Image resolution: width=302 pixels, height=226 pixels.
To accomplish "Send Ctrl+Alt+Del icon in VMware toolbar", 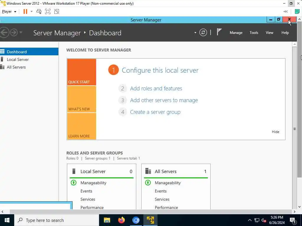I will tap(39, 11).
